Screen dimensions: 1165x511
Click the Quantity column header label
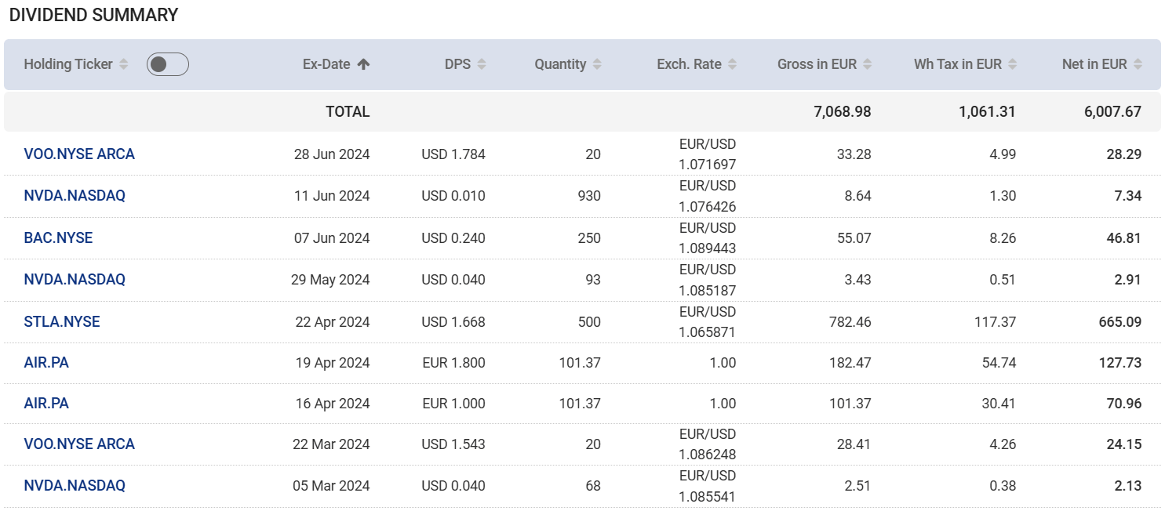click(x=560, y=64)
